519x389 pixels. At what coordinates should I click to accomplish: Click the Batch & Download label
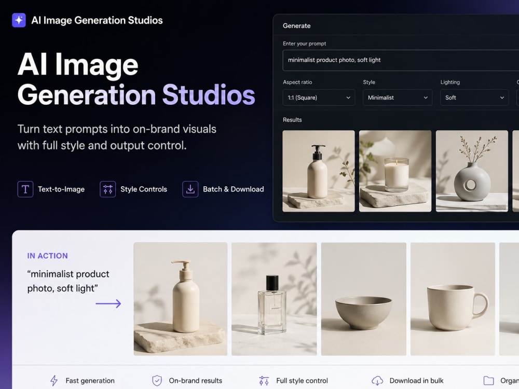[234, 189]
